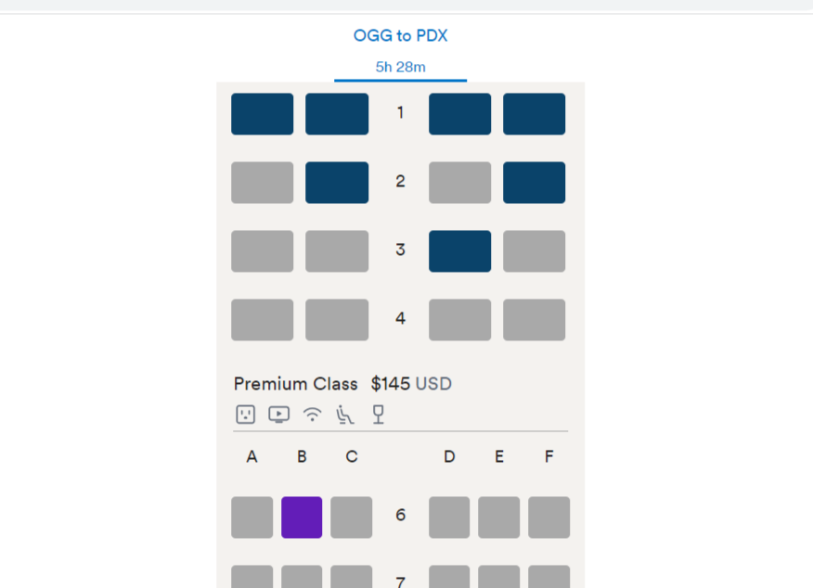Click gray seat 6D in Premium Class
The image size is (813, 588).
coord(449,517)
